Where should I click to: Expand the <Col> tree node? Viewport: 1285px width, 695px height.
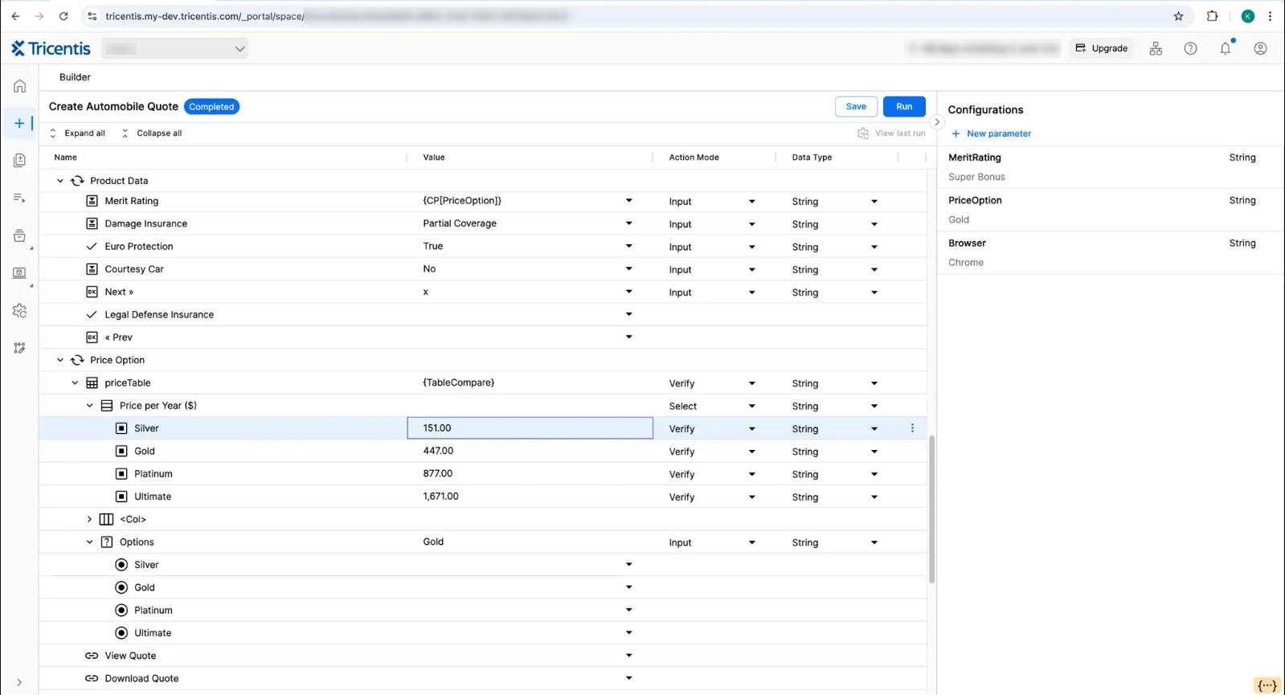tap(89, 519)
